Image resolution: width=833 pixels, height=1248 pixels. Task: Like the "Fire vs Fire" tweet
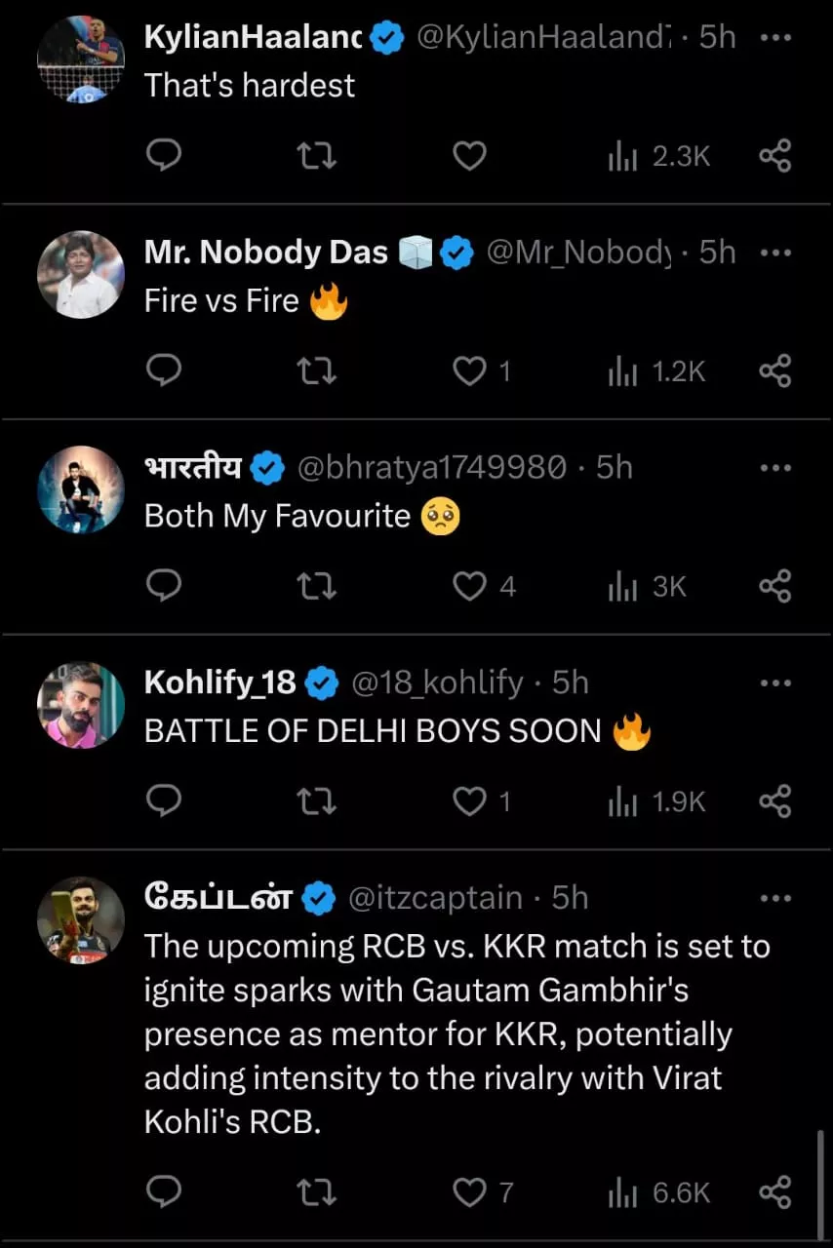(x=470, y=371)
